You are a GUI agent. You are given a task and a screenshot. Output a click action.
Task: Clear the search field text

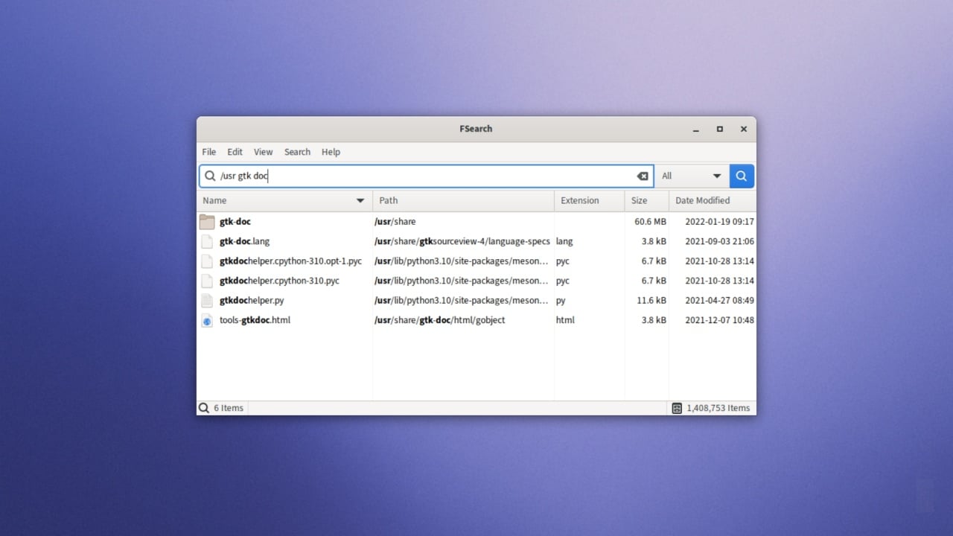coord(643,176)
